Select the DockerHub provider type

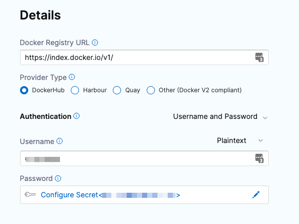pyautogui.click(x=24, y=90)
